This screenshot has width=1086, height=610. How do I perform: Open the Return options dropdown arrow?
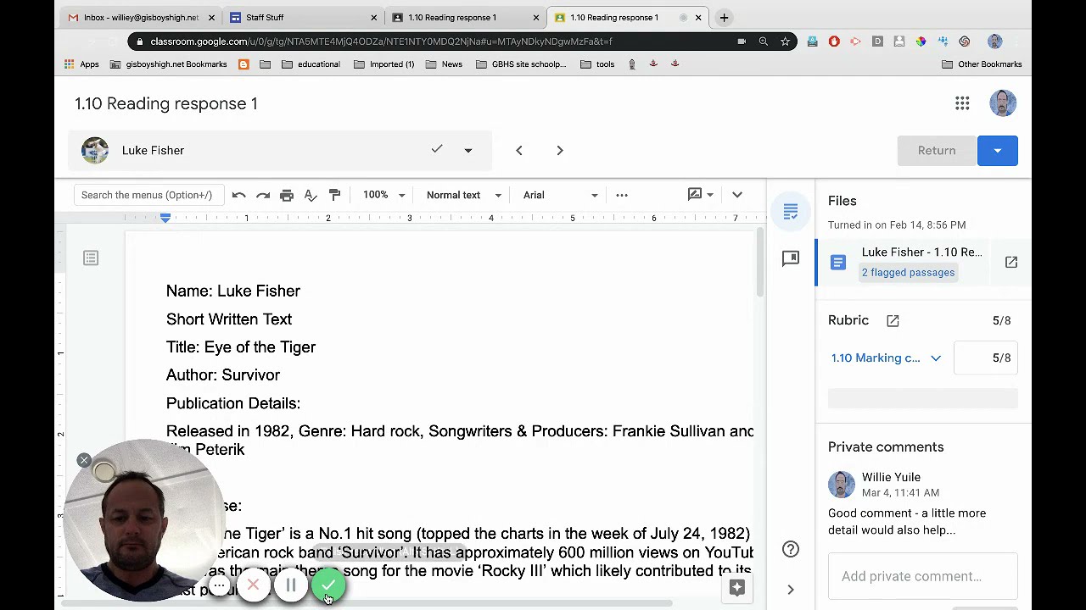point(998,151)
